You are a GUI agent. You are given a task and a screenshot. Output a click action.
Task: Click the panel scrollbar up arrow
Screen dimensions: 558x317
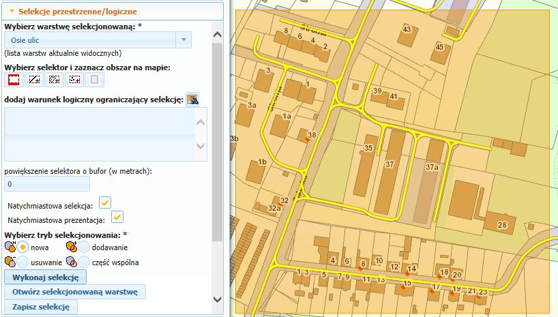click(x=217, y=35)
